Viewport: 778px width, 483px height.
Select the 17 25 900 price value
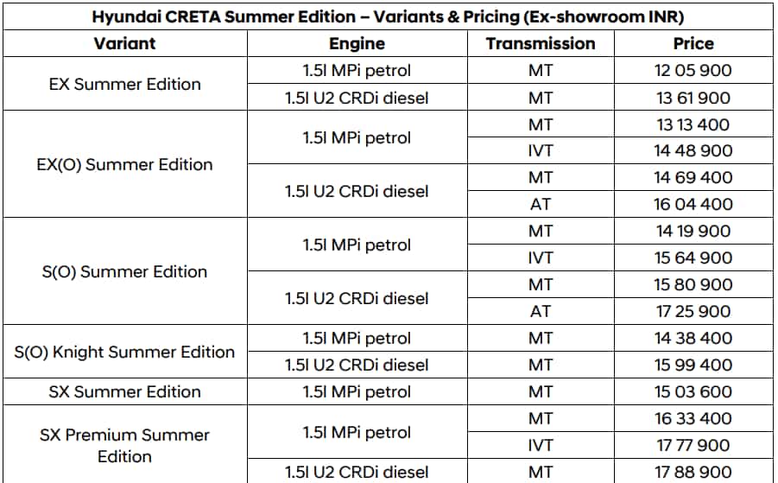coord(693,311)
